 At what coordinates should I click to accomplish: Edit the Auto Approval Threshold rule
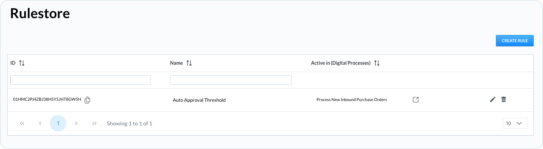click(492, 99)
